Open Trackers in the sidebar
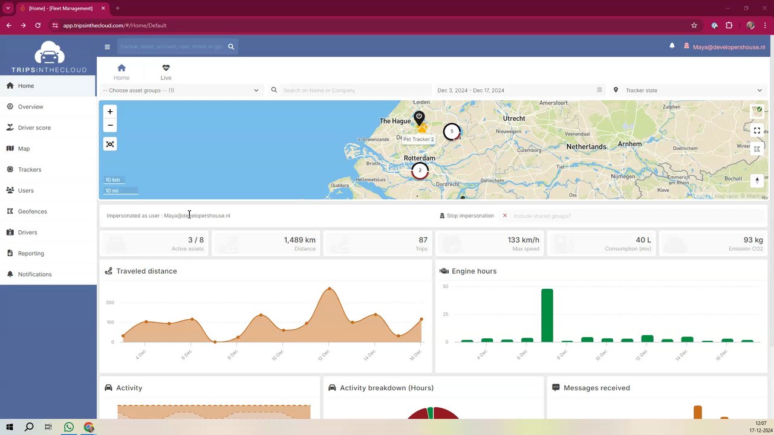Image resolution: width=774 pixels, height=435 pixels. pos(48,170)
